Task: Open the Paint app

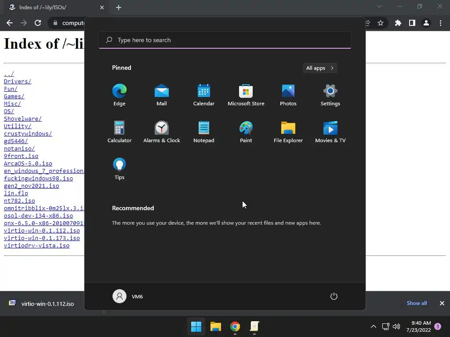Action: coord(246,132)
